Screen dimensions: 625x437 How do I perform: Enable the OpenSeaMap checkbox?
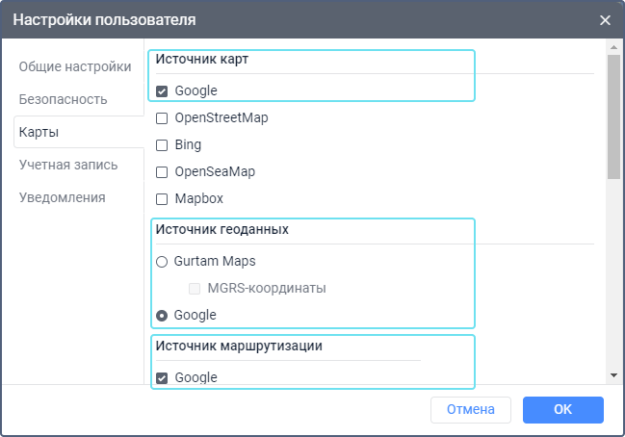click(162, 172)
